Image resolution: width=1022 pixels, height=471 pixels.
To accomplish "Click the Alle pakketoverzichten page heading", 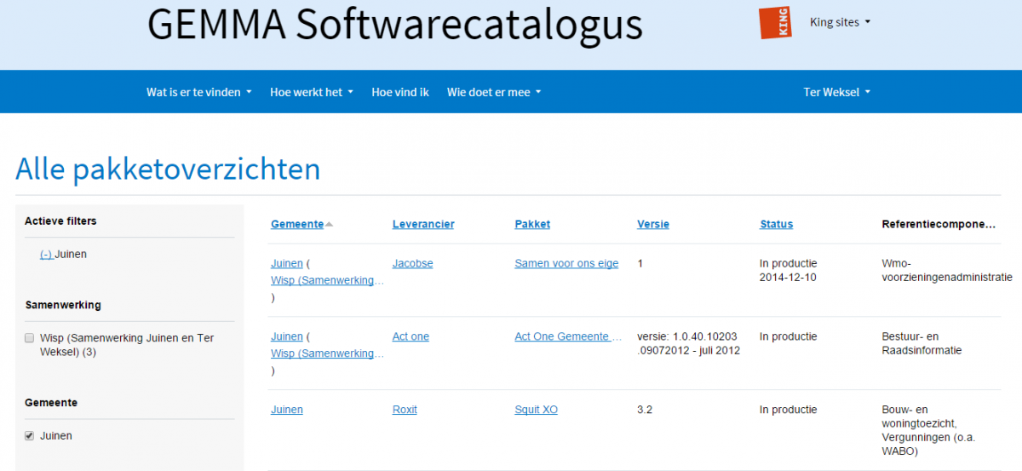I will pyautogui.click(x=168, y=169).
